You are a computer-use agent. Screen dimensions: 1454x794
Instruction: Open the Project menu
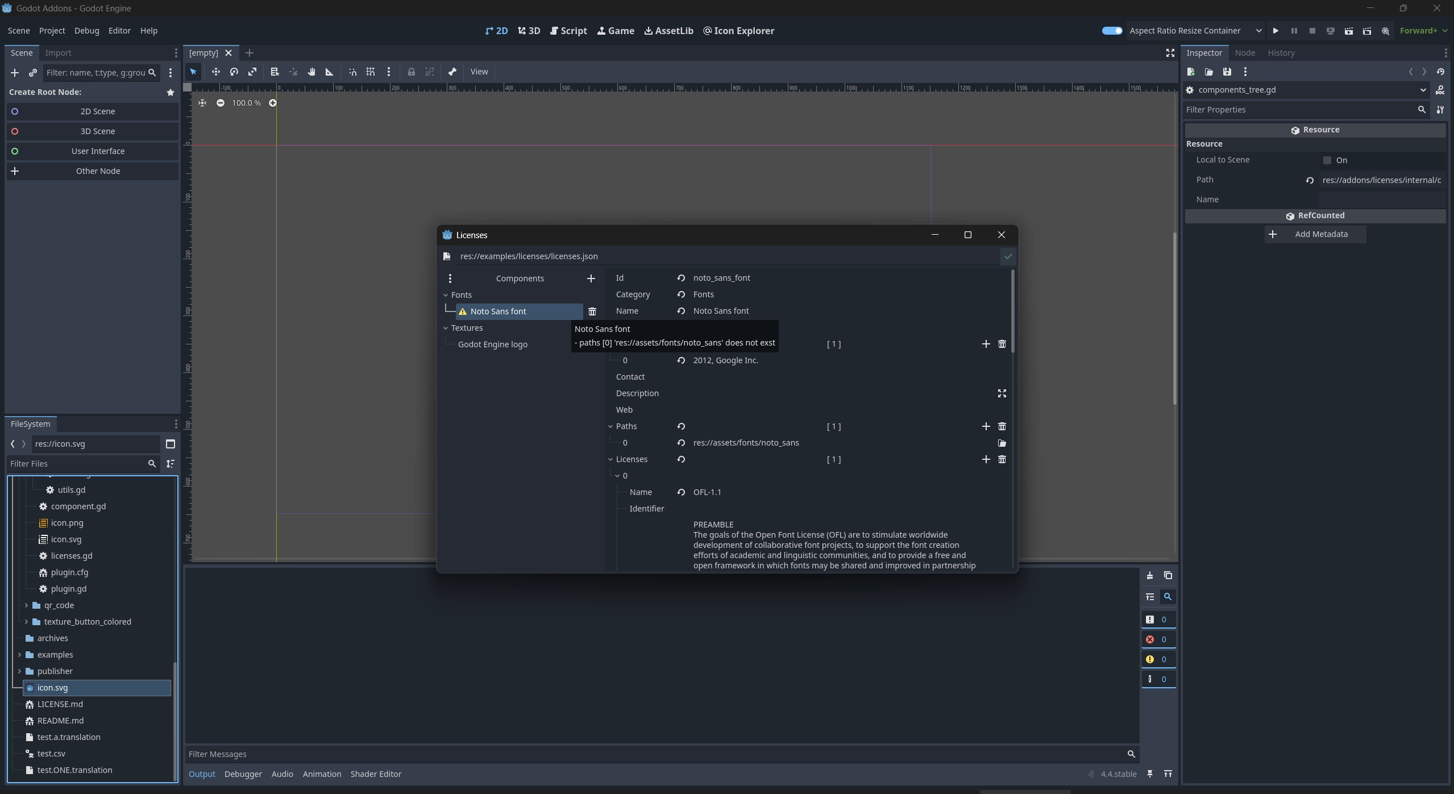click(x=52, y=31)
